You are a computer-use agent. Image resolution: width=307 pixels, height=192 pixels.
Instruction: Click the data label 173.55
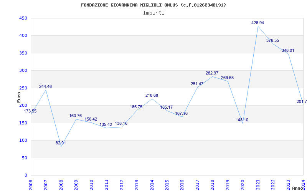[30, 111]
